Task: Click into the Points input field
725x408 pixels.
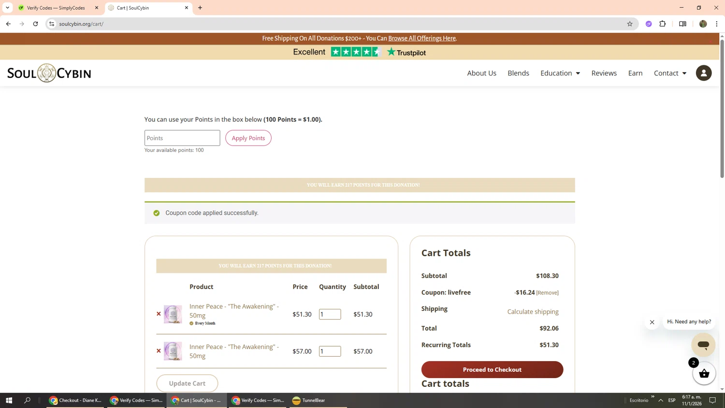Action: (182, 138)
